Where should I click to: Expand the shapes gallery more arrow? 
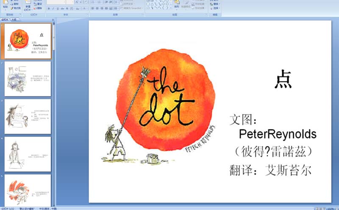click(171, 8)
